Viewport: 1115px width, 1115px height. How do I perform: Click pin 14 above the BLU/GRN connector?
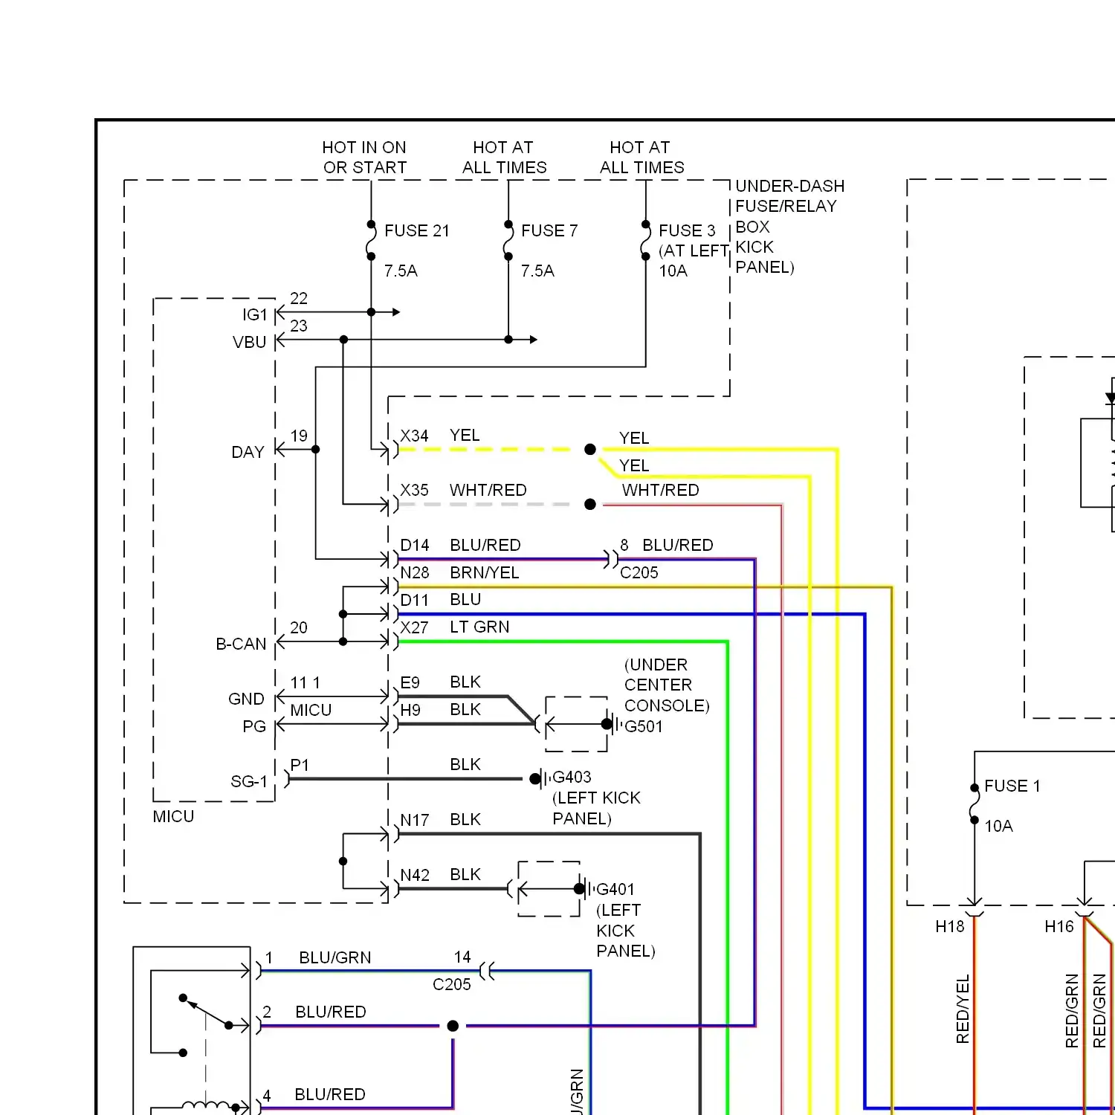click(x=462, y=957)
